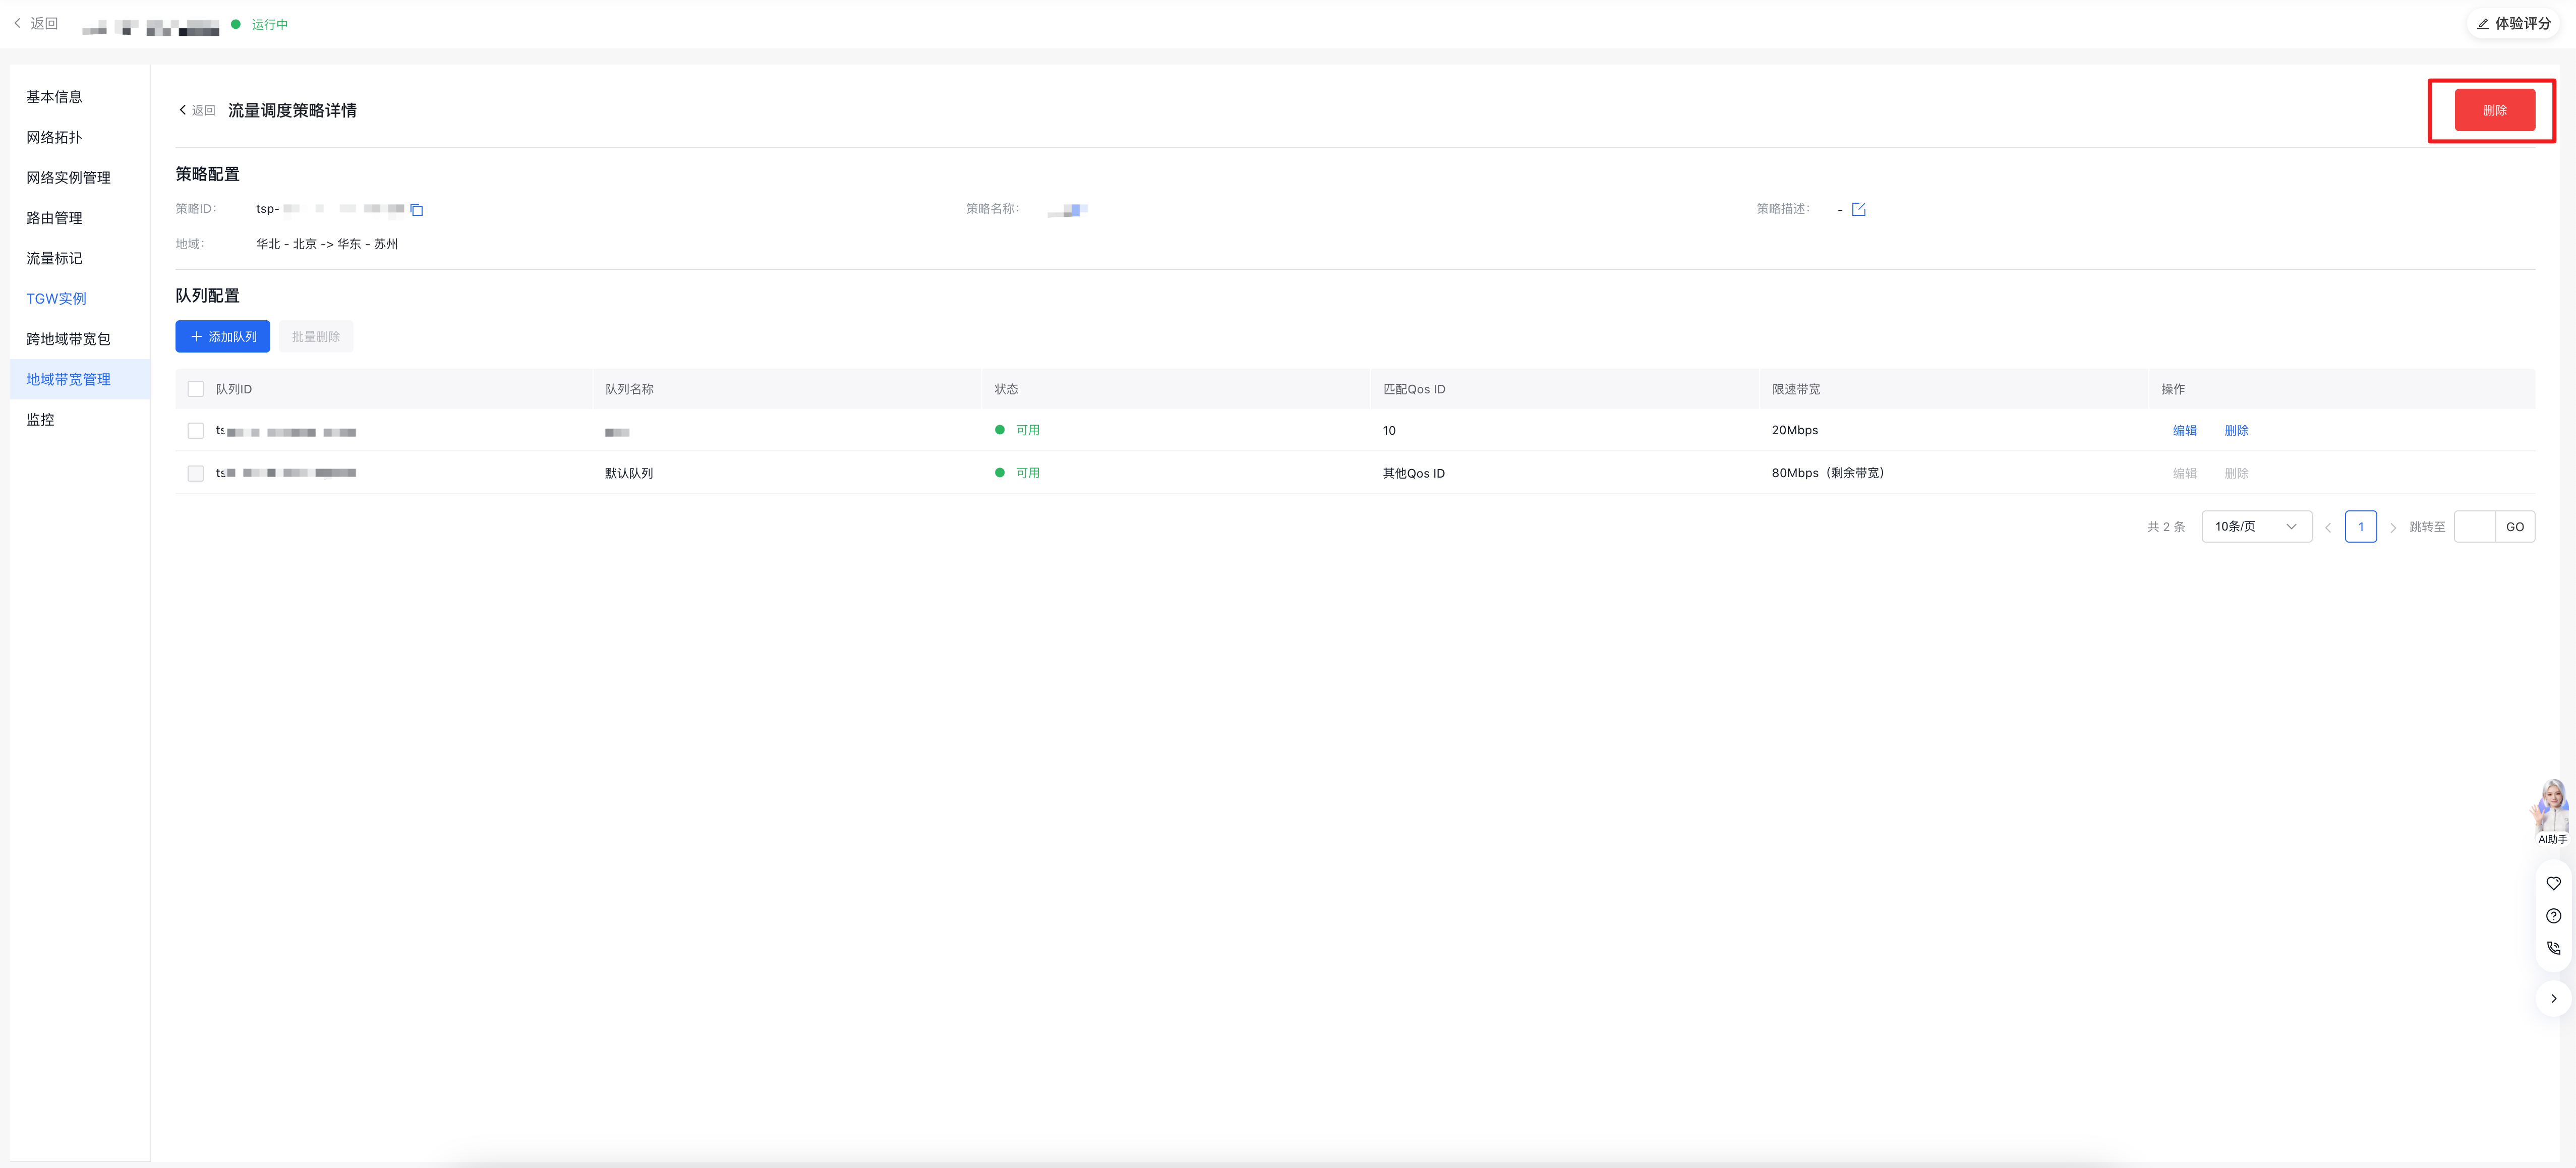Click the 限速带宽 column header

[x=1796, y=389]
